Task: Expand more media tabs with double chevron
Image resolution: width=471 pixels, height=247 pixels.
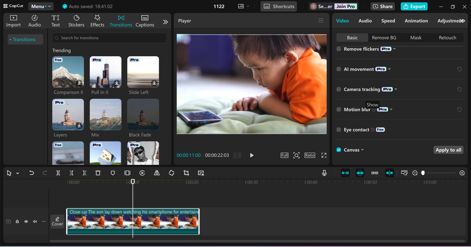Action: (x=165, y=22)
